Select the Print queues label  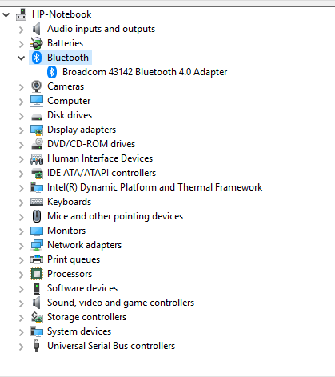(74, 259)
